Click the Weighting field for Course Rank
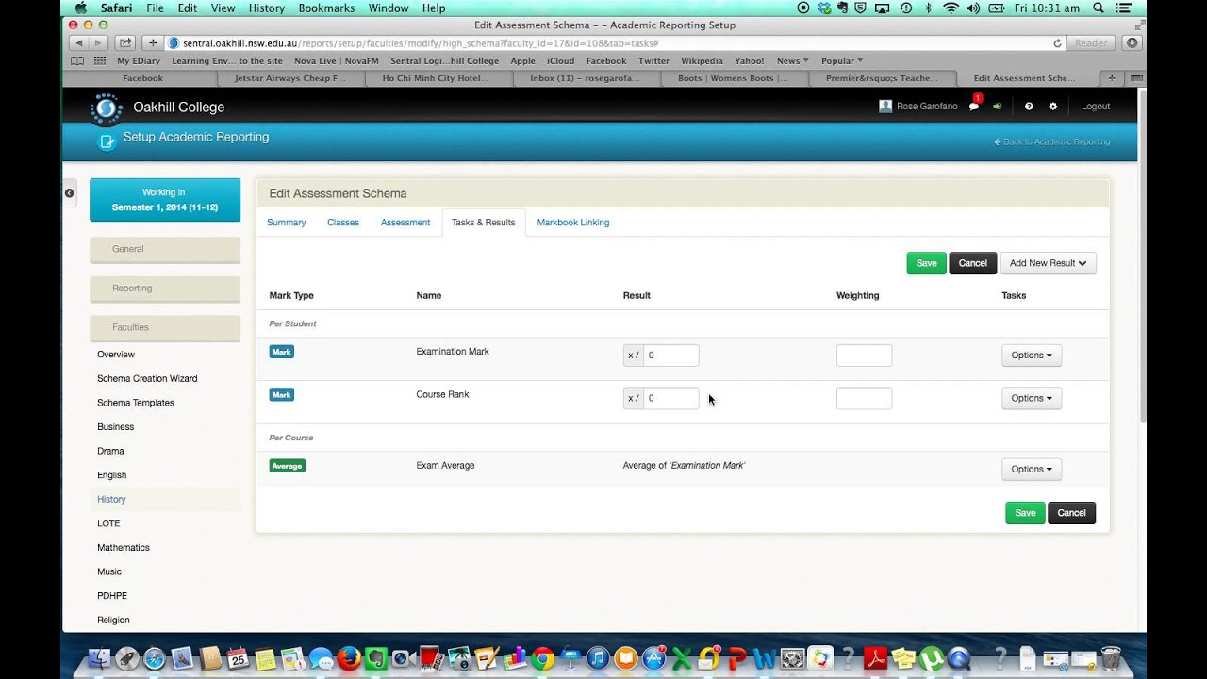 point(864,398)
